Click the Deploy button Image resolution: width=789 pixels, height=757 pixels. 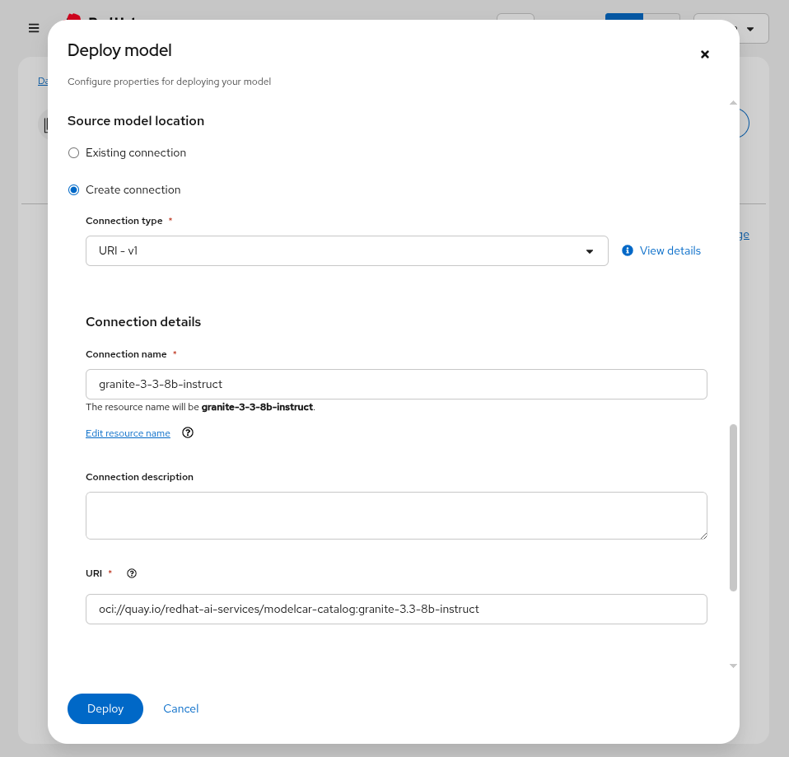click(105, 708)
